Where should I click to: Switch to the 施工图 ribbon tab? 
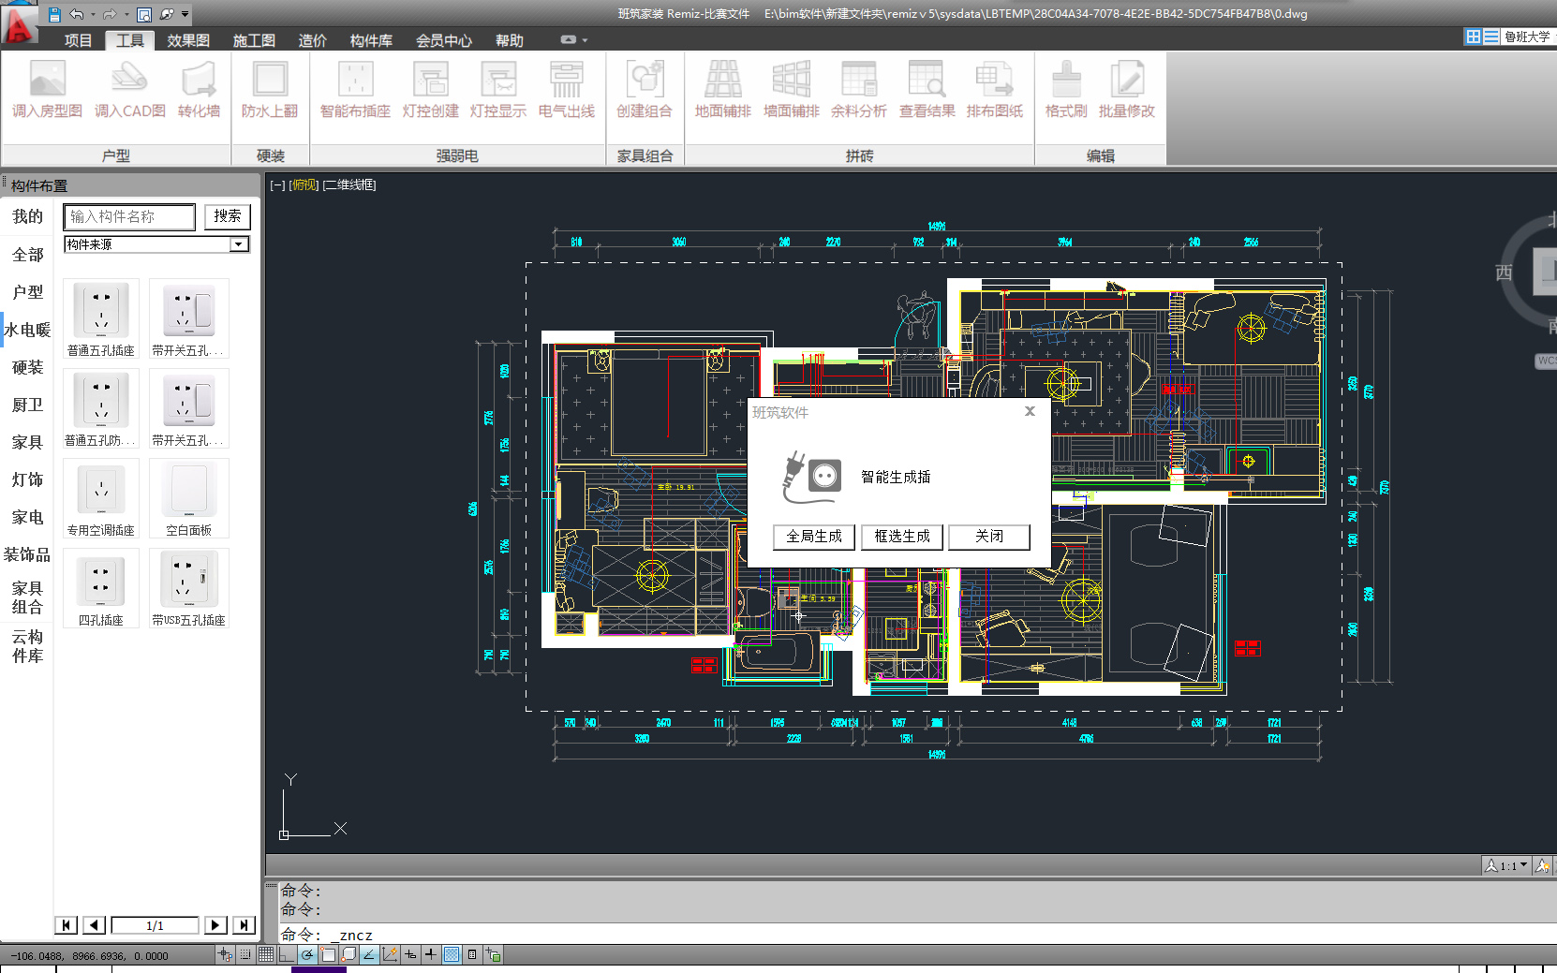[254, 40]
